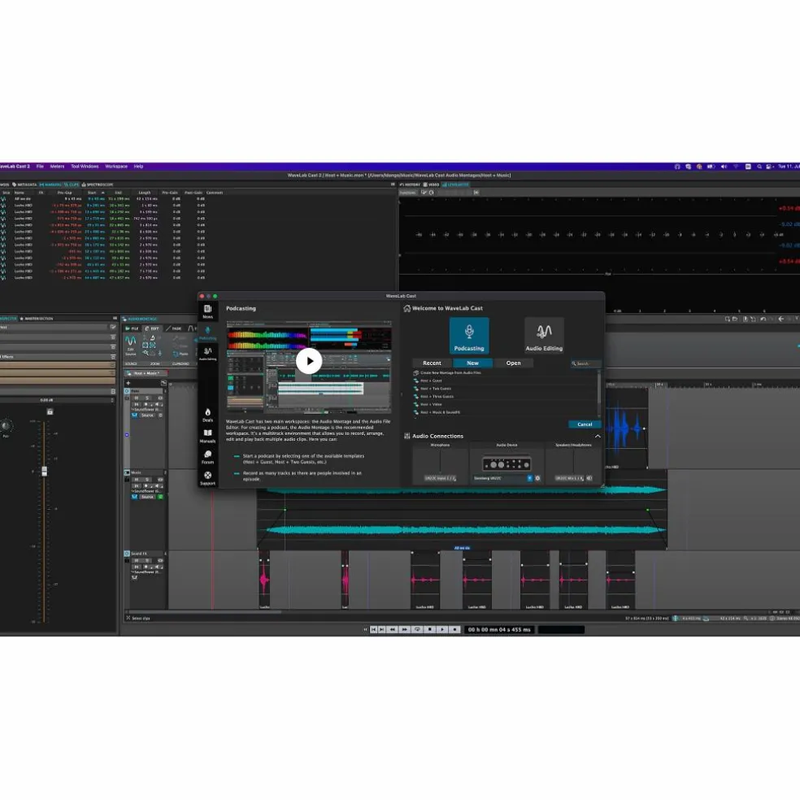Choose the large Audio Editing waveform tile

click(x=544, y=335)
